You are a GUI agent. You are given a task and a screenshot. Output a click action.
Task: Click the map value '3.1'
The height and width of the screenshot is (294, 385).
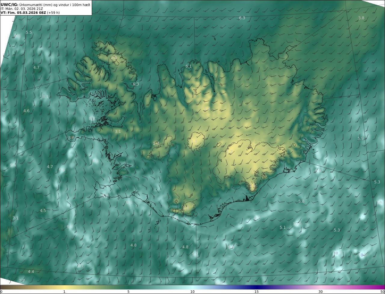pyautogui.click(x=118, y=131)
